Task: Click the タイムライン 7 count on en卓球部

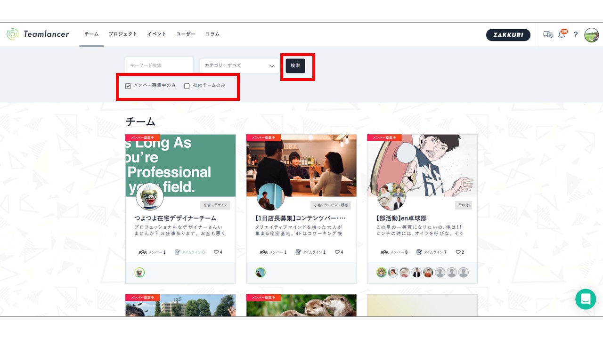Action: pos(432,252)
